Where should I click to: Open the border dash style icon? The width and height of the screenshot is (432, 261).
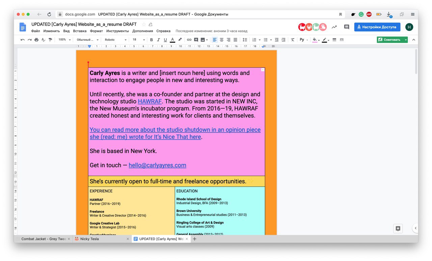pos(342,40)
